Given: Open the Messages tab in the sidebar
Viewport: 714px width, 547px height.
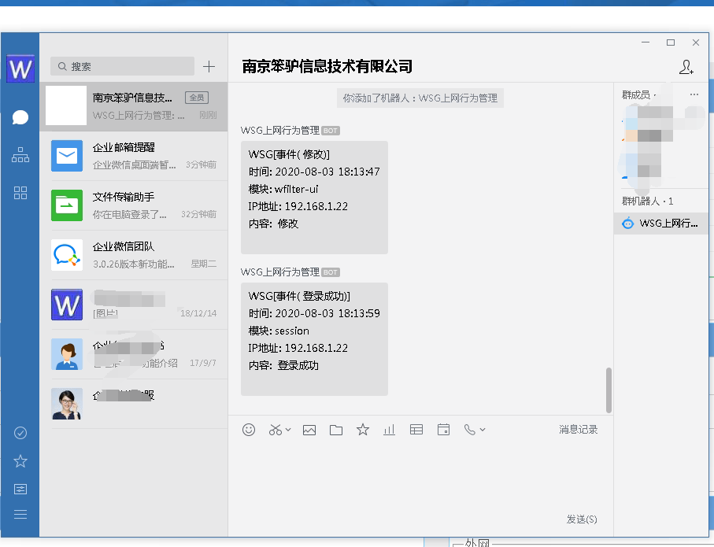Looking at the screenshot, I should point(20,118).
